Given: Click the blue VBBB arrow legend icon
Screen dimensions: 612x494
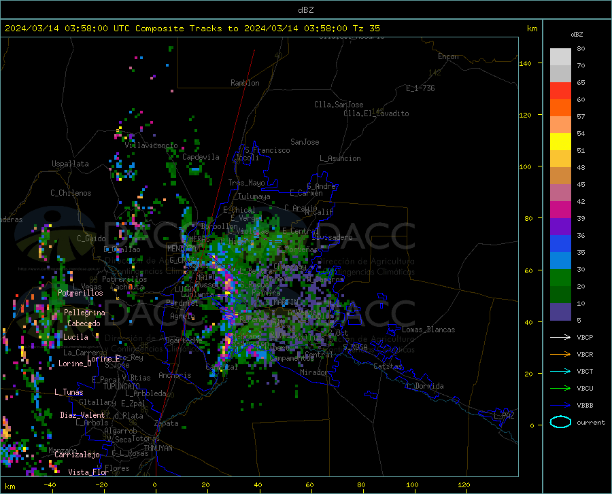Looking at the screenshot, I should (560, 405).
